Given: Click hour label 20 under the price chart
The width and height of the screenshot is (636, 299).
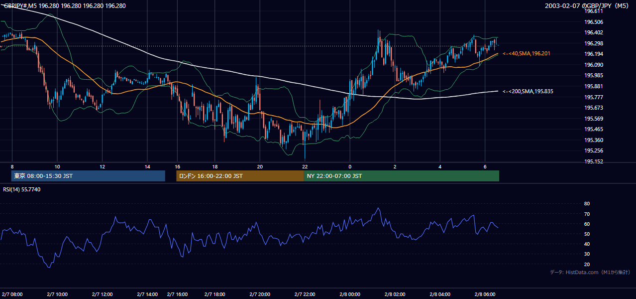Looking at the screenshot, I should tap(260, 166).
